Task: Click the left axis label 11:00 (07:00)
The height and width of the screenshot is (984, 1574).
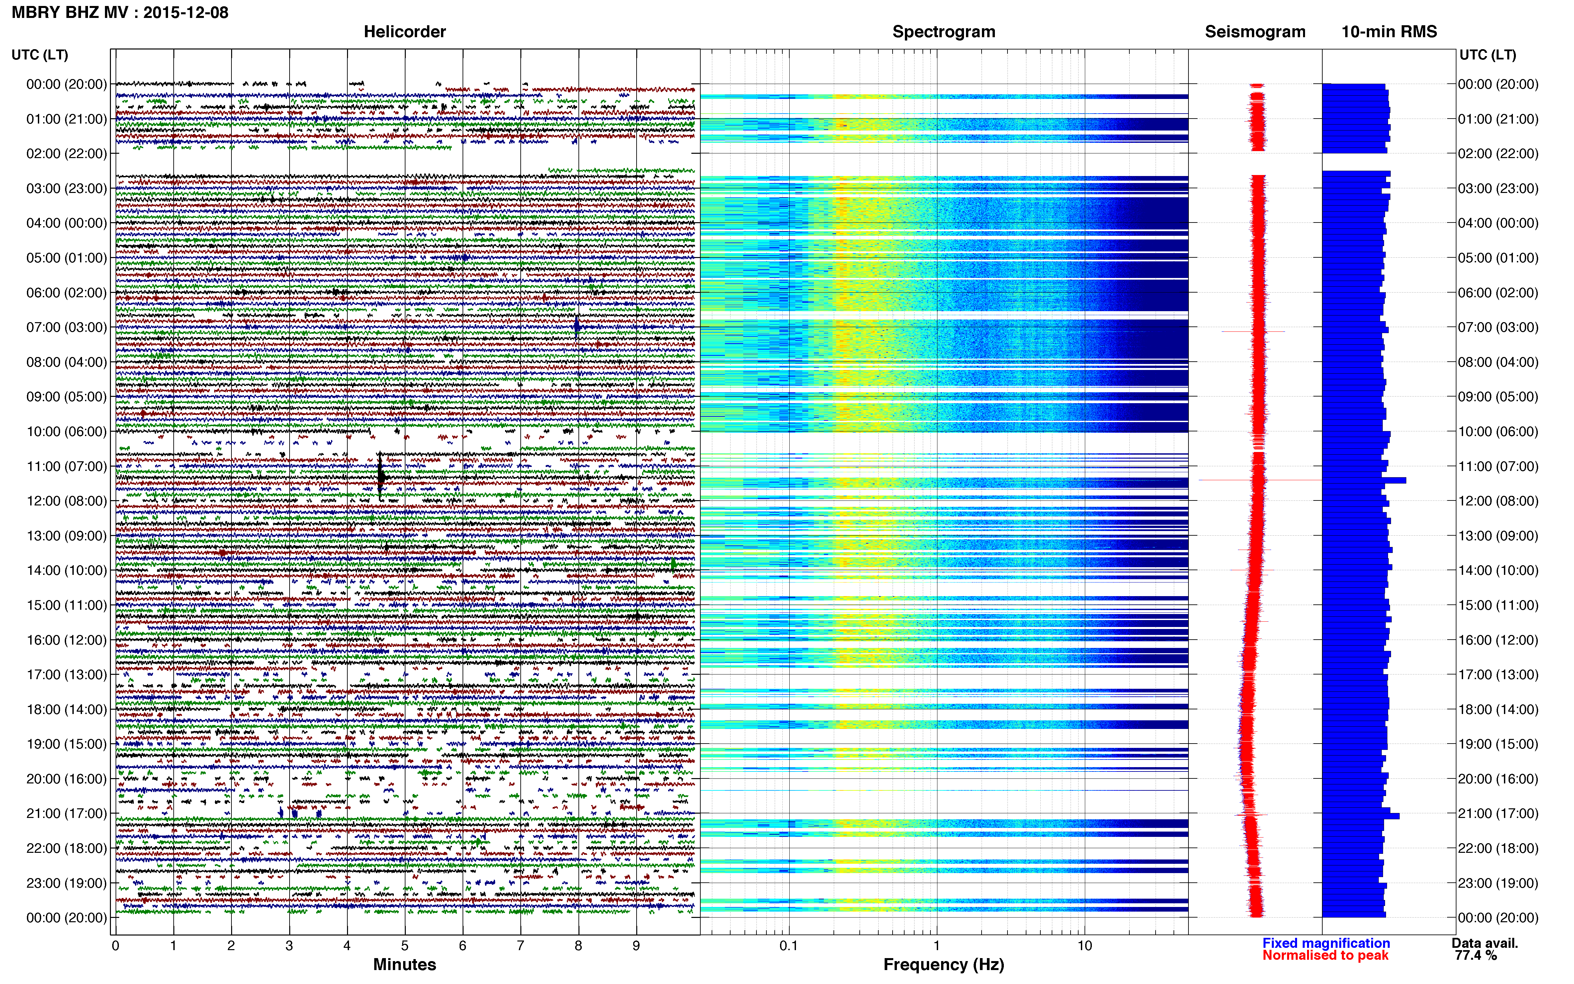Action: tap(66, 467)
